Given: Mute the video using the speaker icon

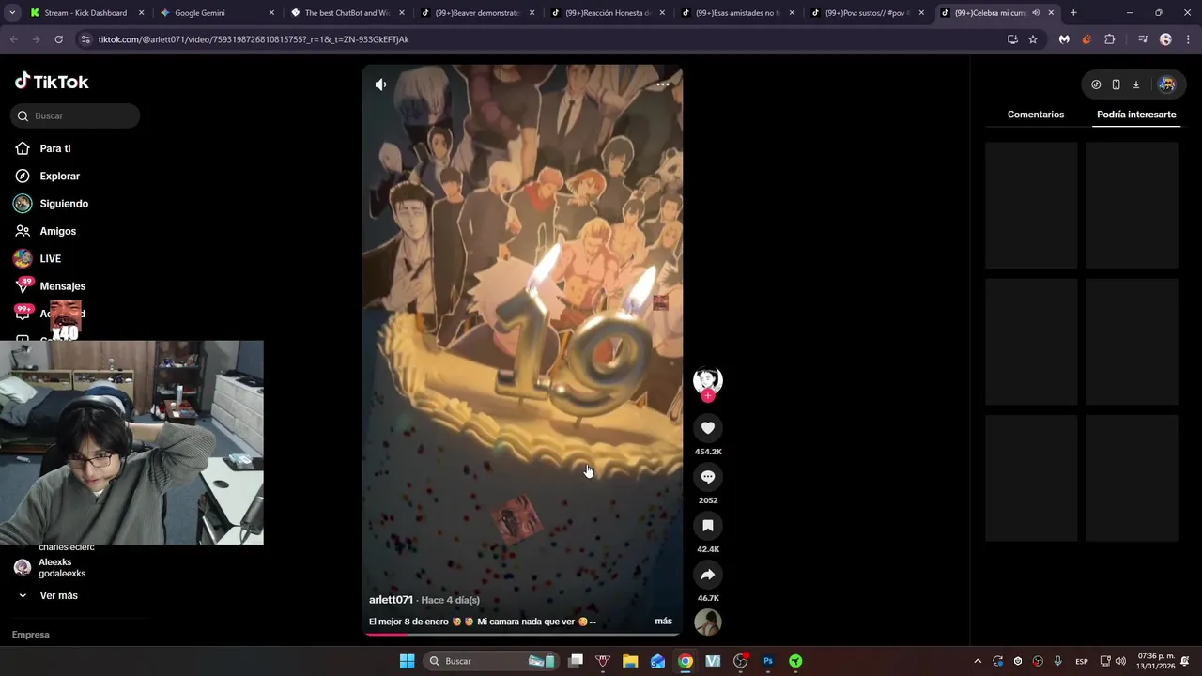Looking at the screenshot, I should (380, 84).
